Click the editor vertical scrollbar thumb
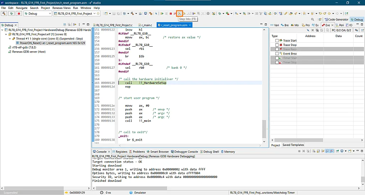This screenshot has height=195, width=365. (x=264, y=129)
